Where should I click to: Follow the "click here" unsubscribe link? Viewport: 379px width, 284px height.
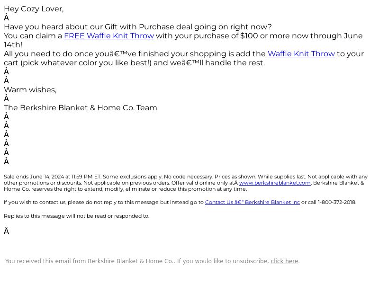pos(284,261)
